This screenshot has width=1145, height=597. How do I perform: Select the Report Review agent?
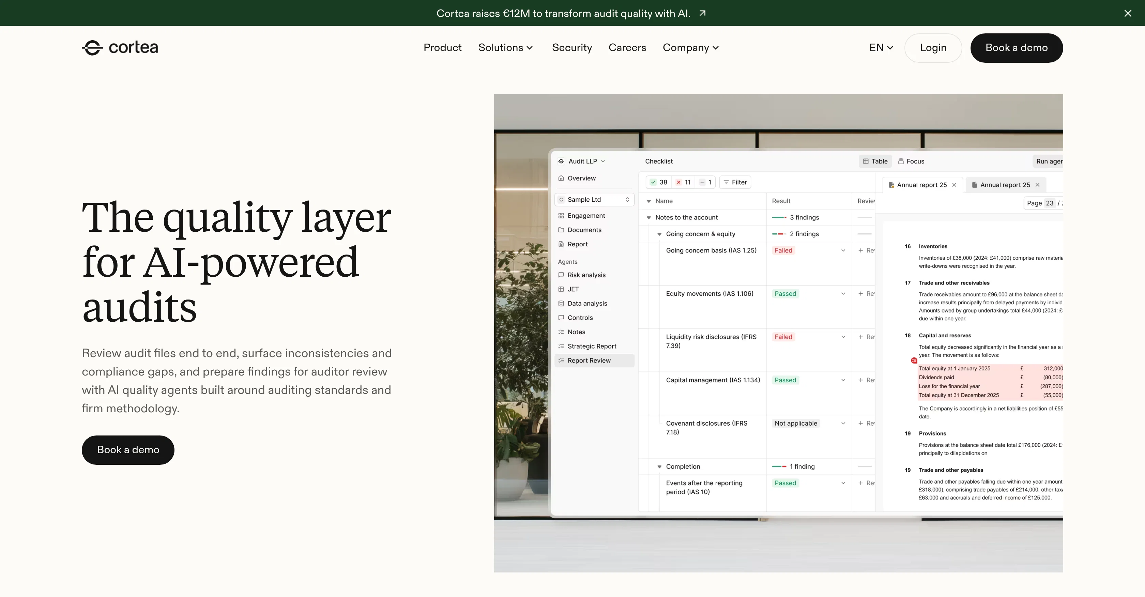pos(594,361)
